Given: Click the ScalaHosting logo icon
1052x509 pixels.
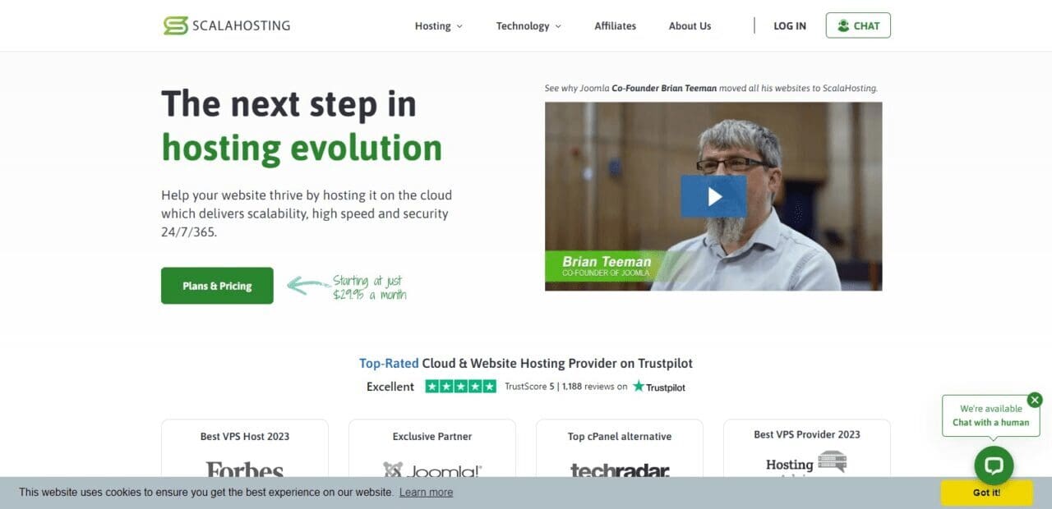Looking at the screenshot, I should click(176, 25).
